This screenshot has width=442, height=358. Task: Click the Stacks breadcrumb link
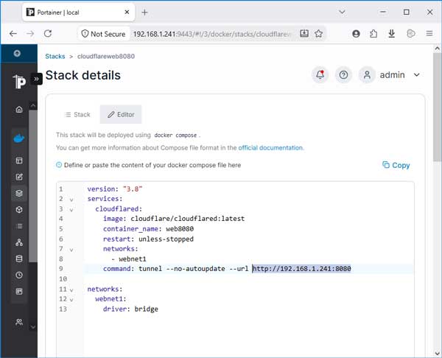point(55,57)
